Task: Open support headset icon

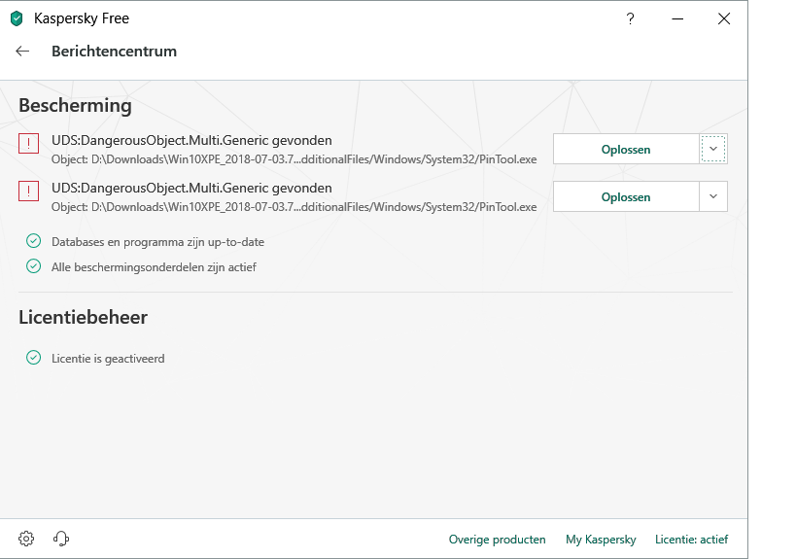Action: click(x=61, y=539)
